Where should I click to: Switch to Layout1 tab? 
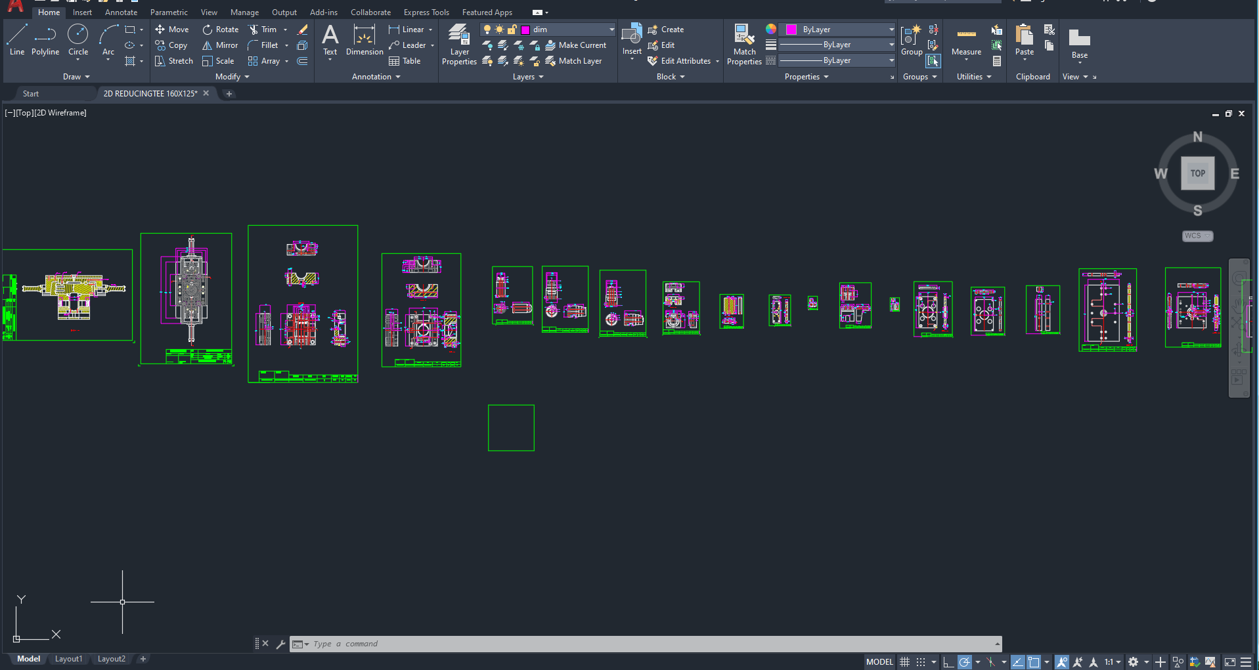(x=68, y=659)
